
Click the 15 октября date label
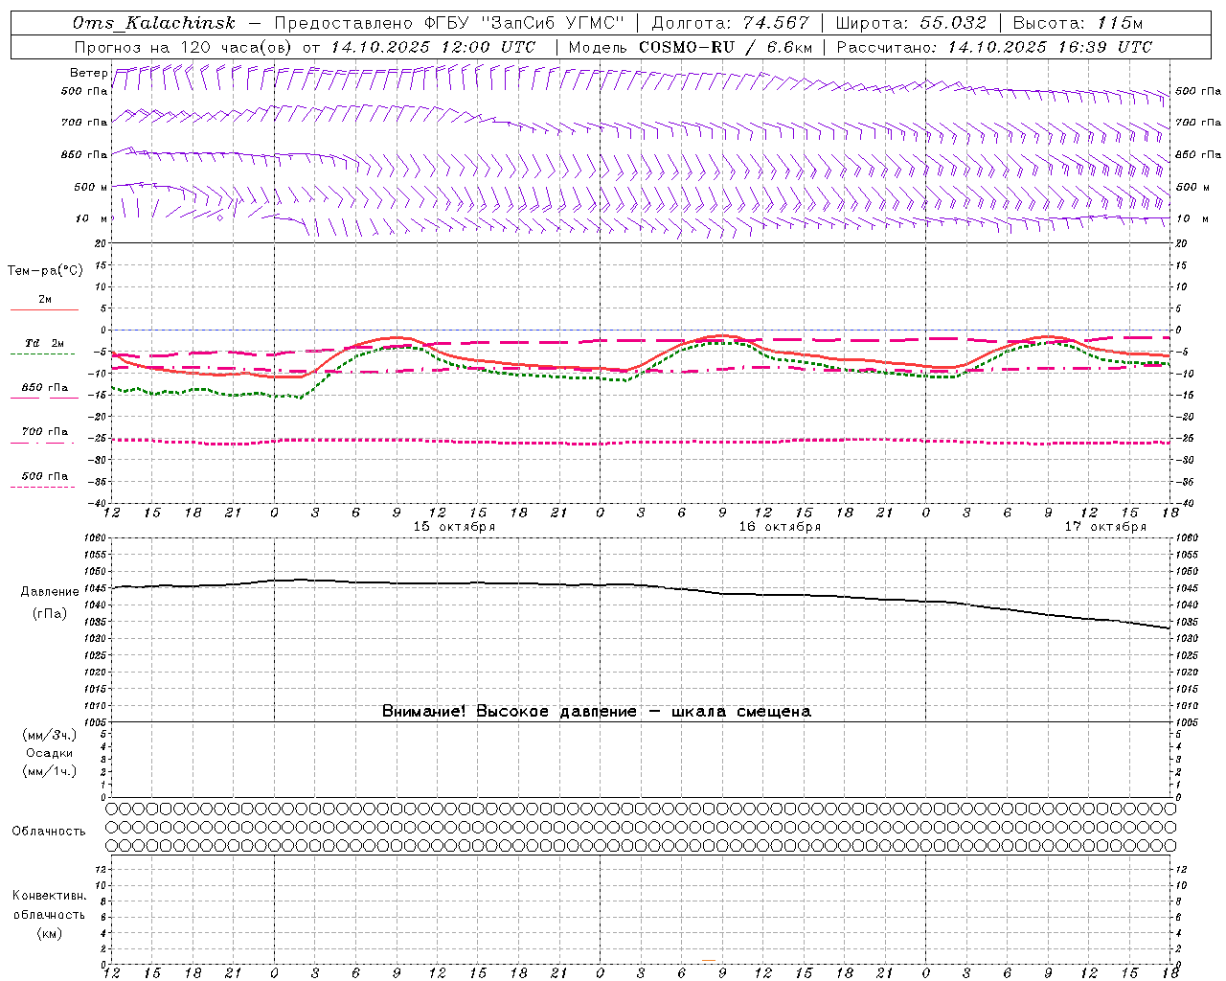[x=454, y=527]
